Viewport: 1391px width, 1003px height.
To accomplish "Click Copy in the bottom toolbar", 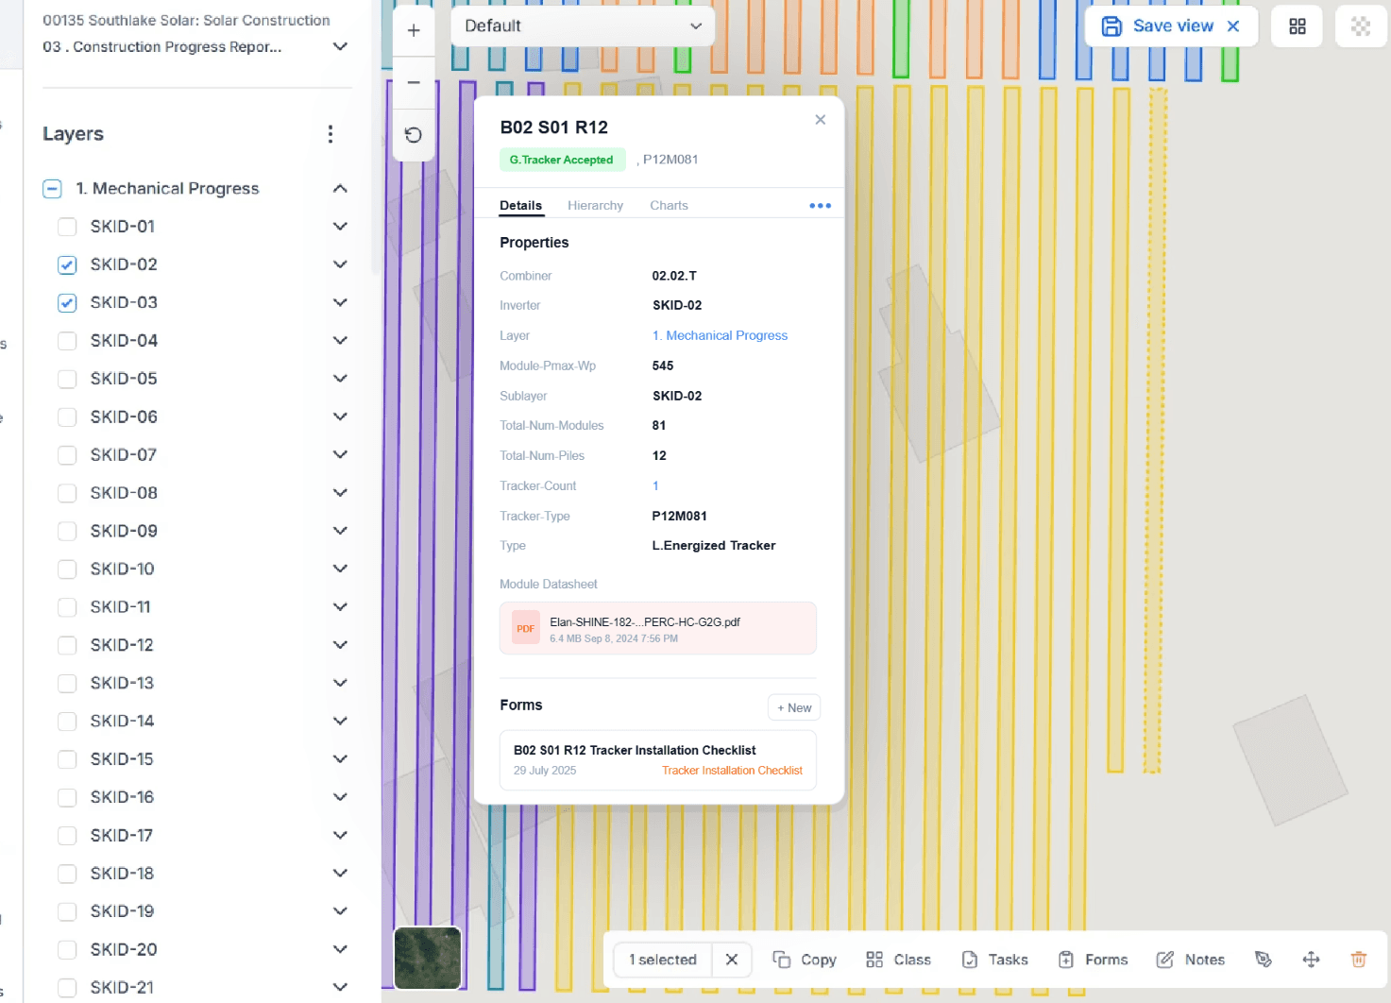I will tap(805, 960).
